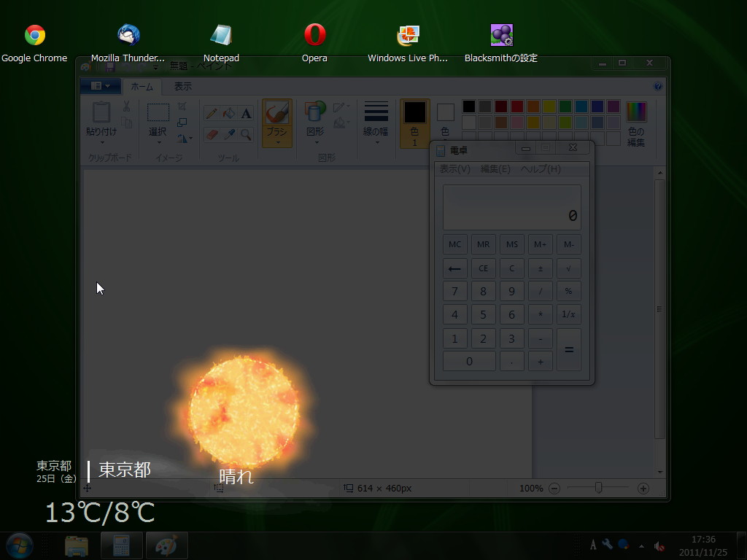Select the Text tool in Paint
Image resolution: width=747 pixels, height=560 pixels.
pyautogui.click(x=246, y=113)
